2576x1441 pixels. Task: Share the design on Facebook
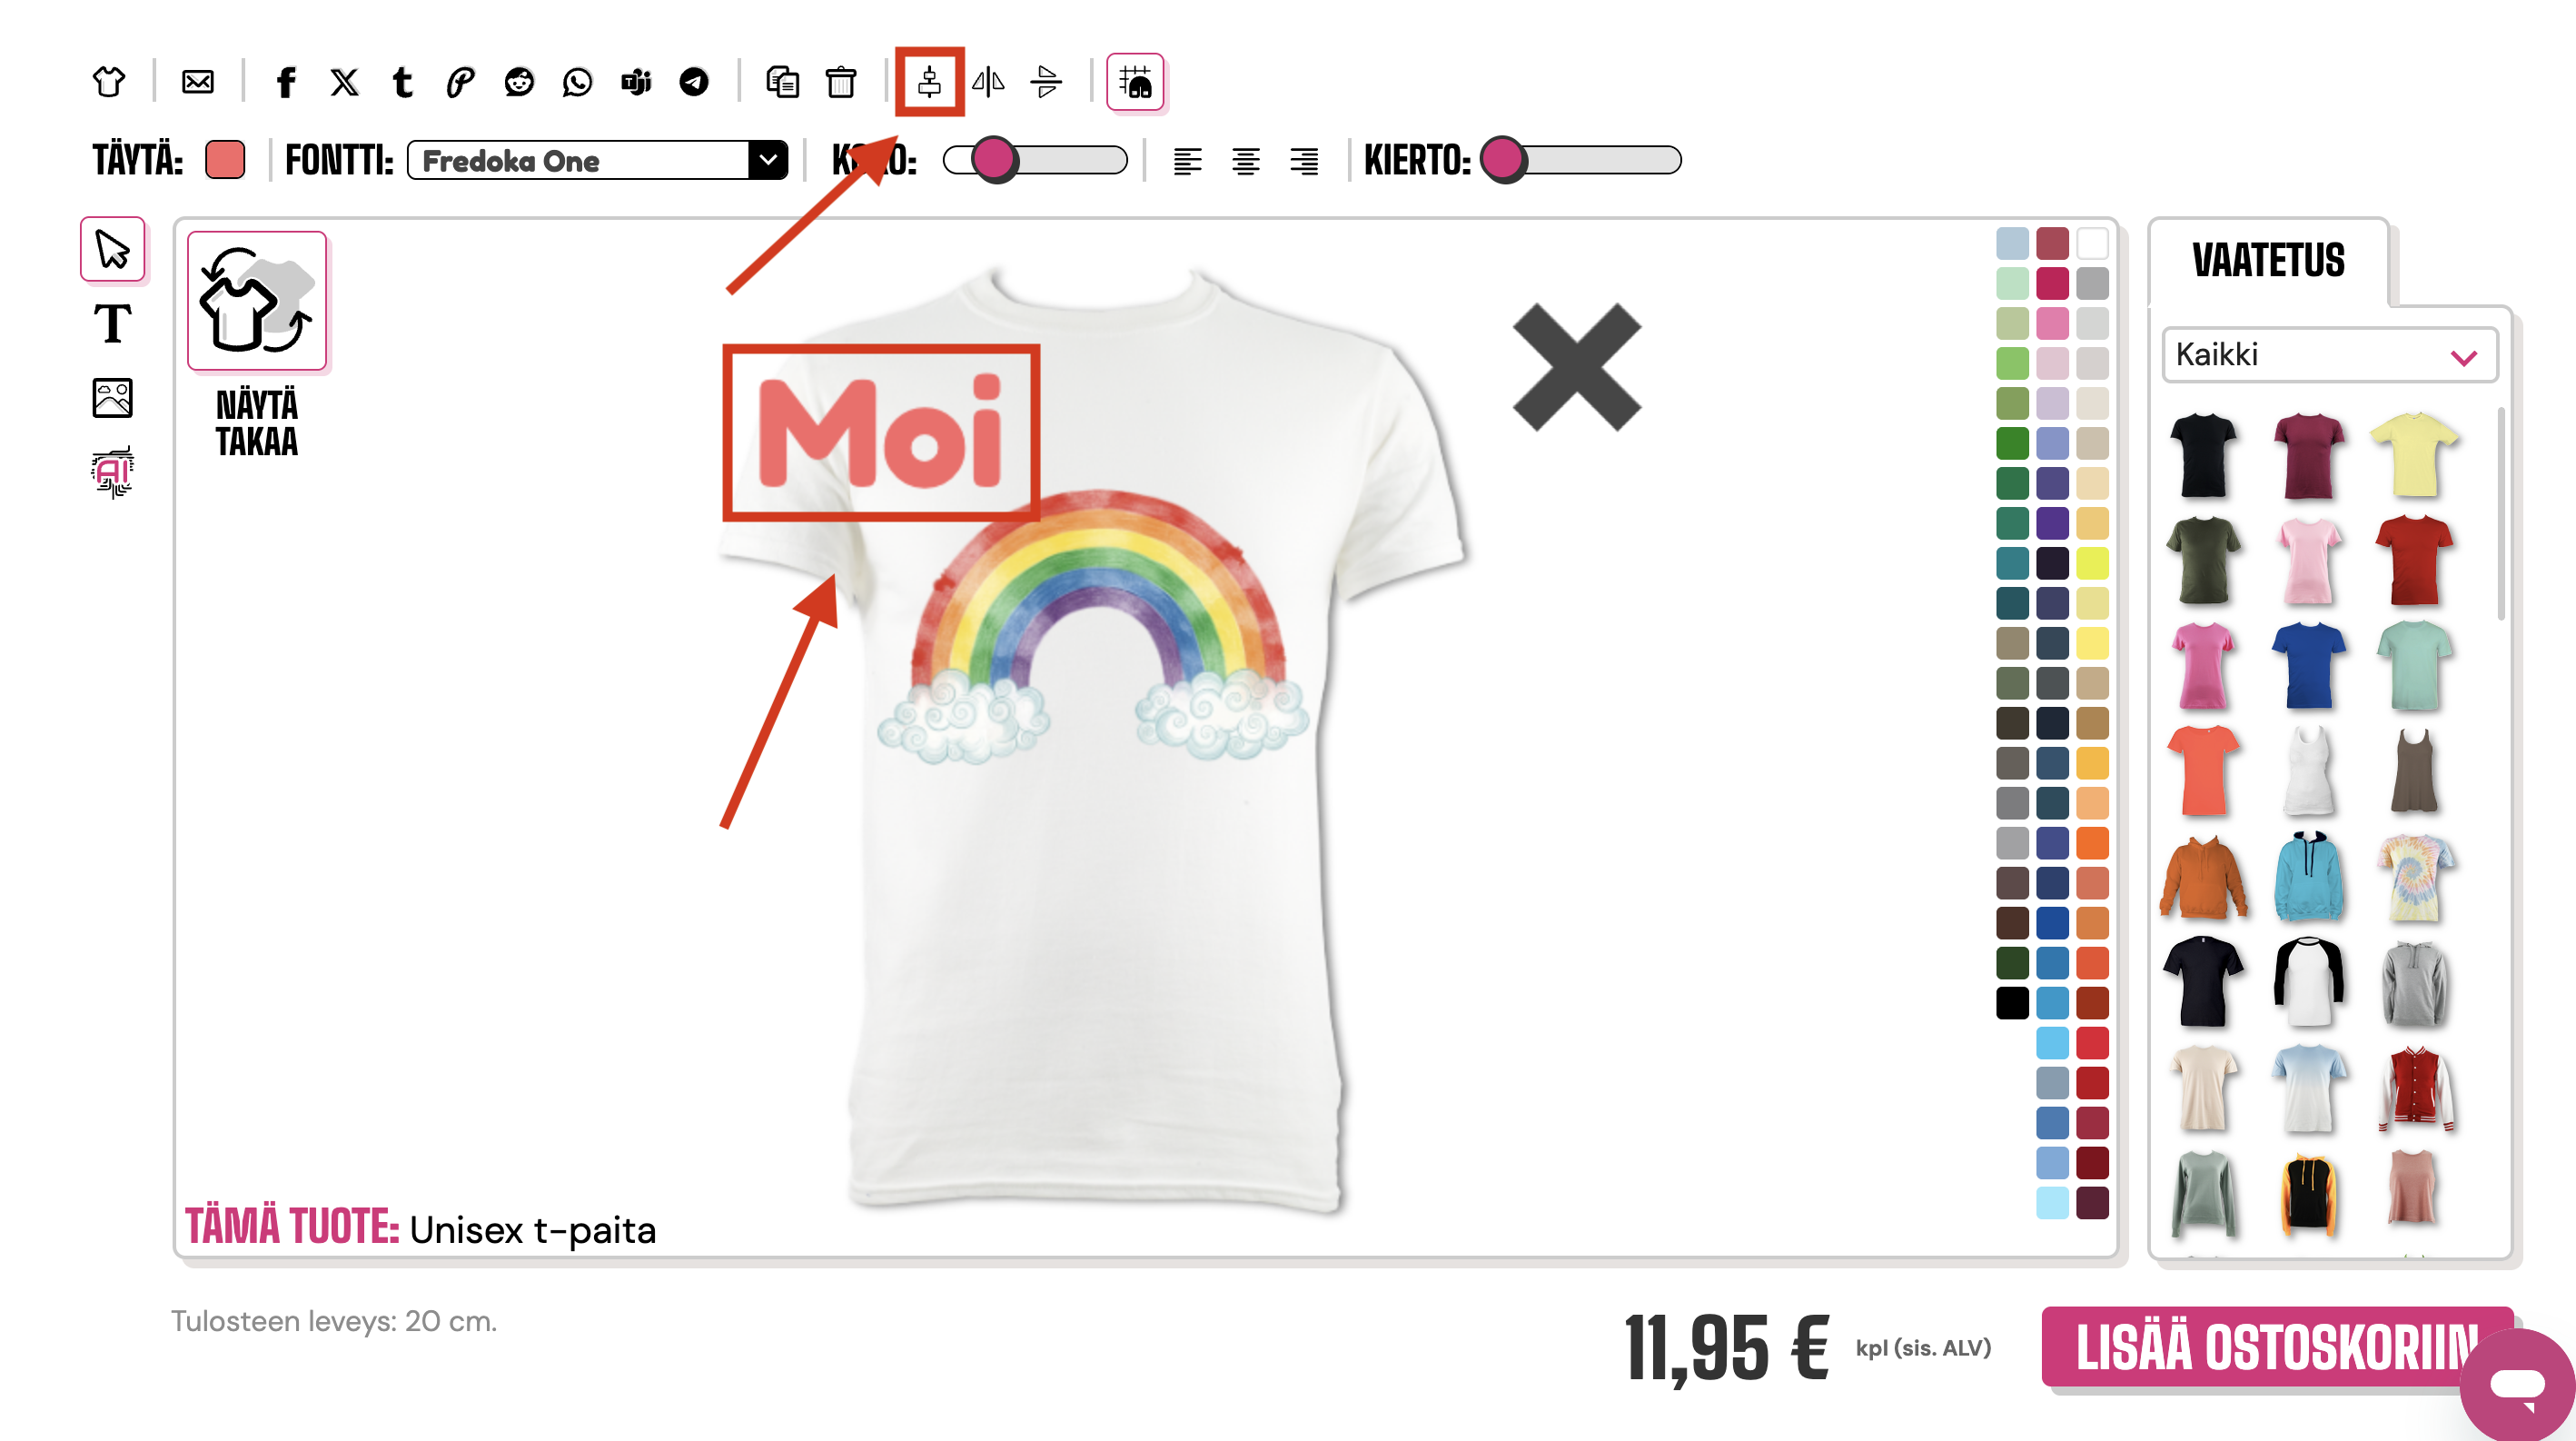[x=286, y=82]
